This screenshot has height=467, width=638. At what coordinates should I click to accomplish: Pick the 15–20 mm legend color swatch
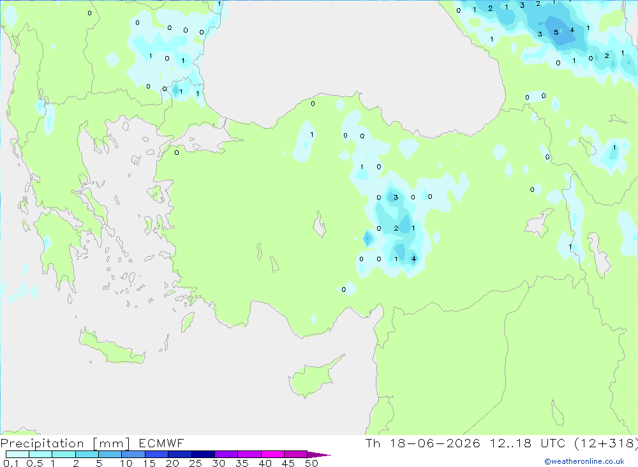pos(157,454)
